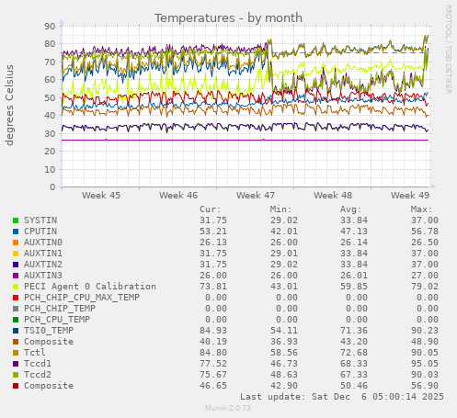Click the AUXTIN0 orange legend swatch

16,243
